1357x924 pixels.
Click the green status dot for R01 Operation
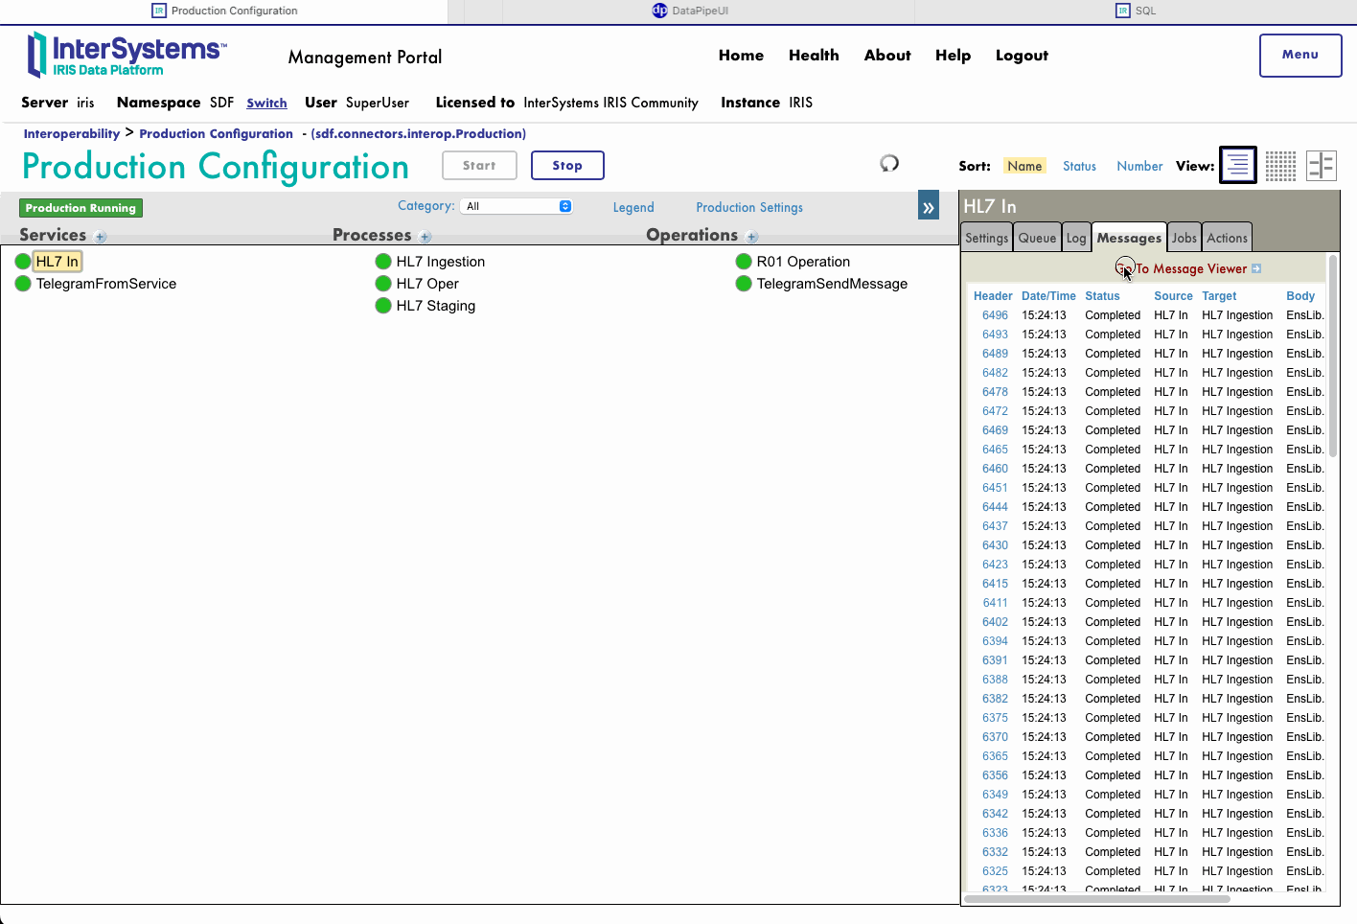(744, 262)
